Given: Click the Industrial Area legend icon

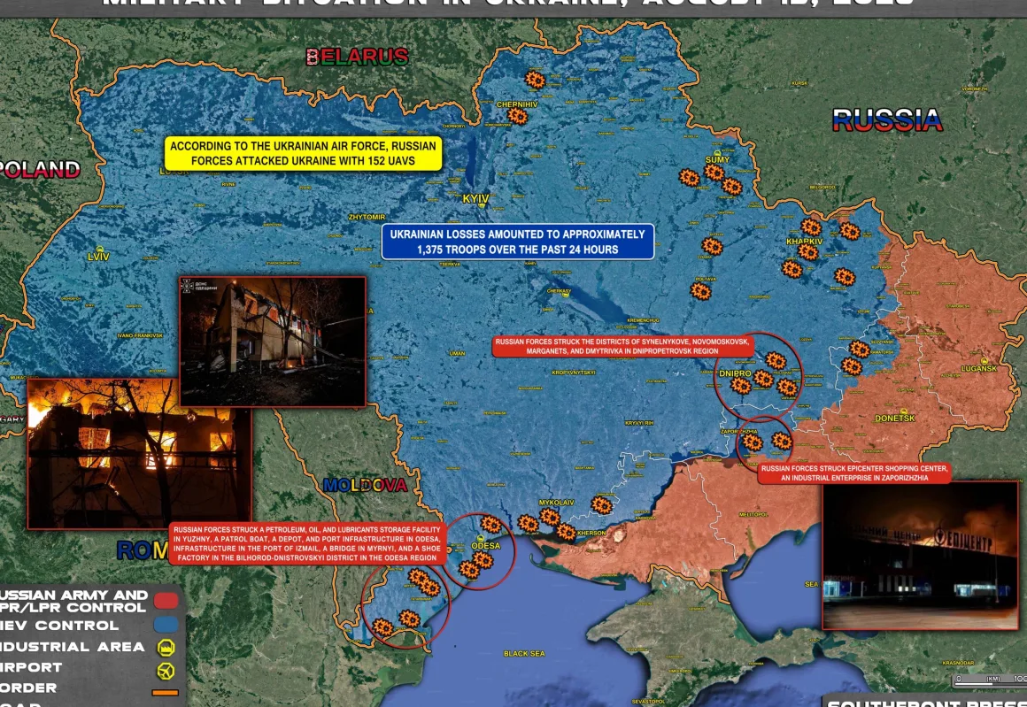Looking at the screenshot, I should tap(166, 648).
